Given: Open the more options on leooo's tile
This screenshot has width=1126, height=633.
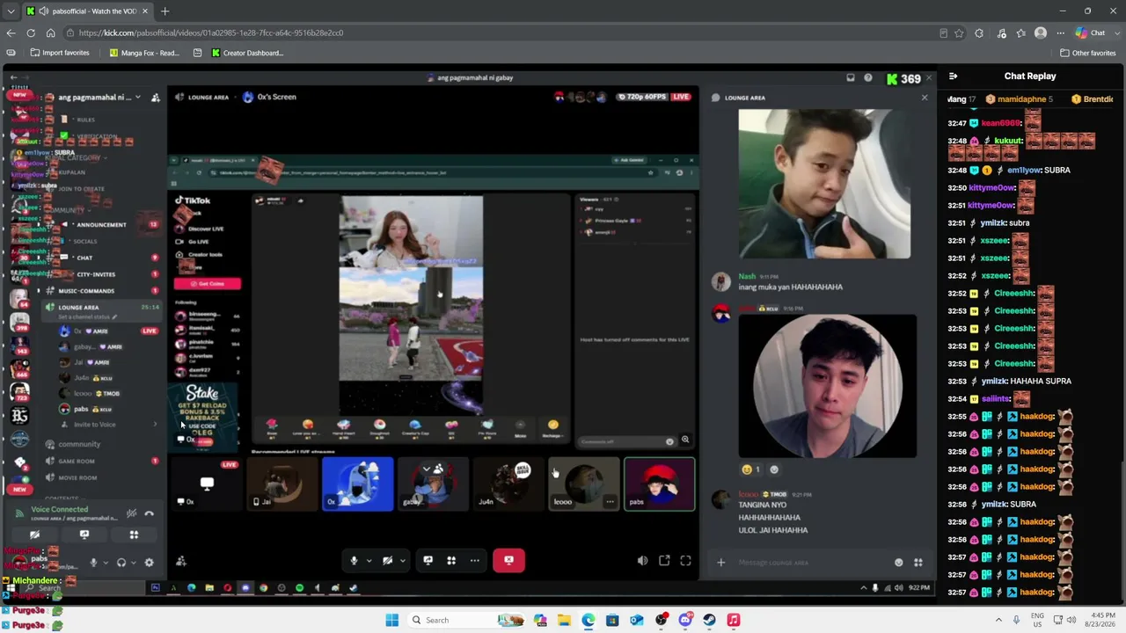Looking at the screenshot, I should coord(610,502).
